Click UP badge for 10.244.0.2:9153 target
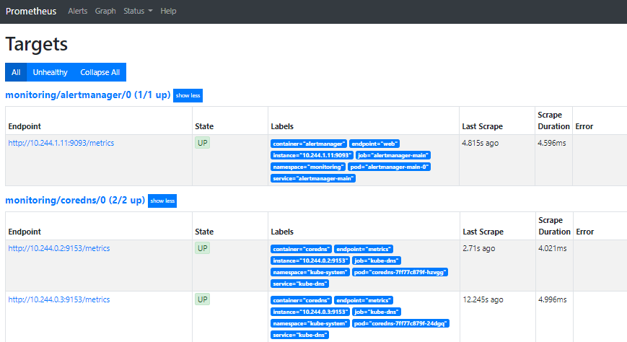Viewport: 627px width, 342px height. (202, 248)
